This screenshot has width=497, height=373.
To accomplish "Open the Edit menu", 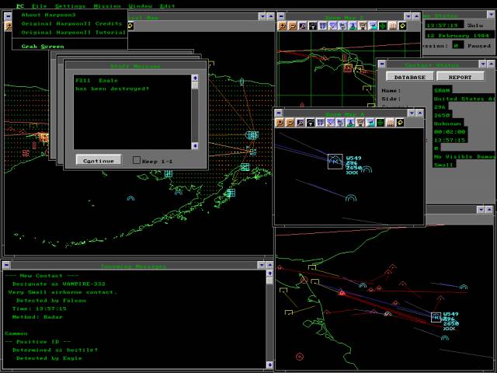I will click(168, 6).
